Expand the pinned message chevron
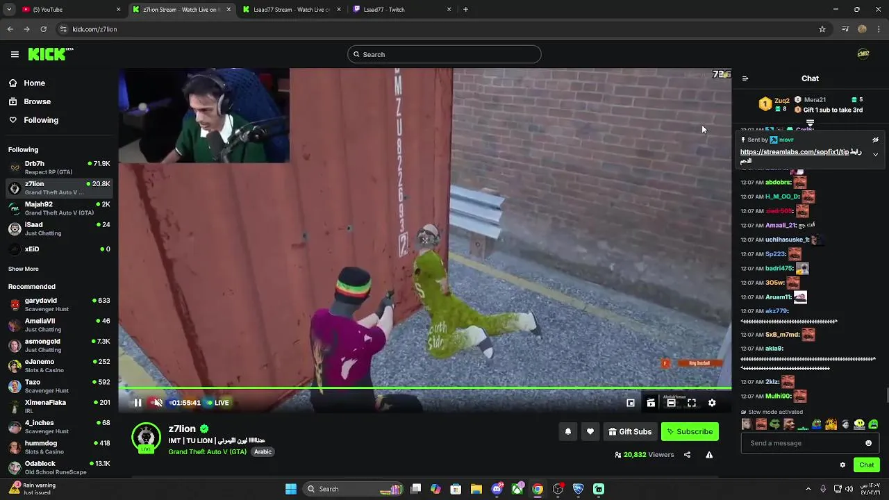 (x=875, y=154)
